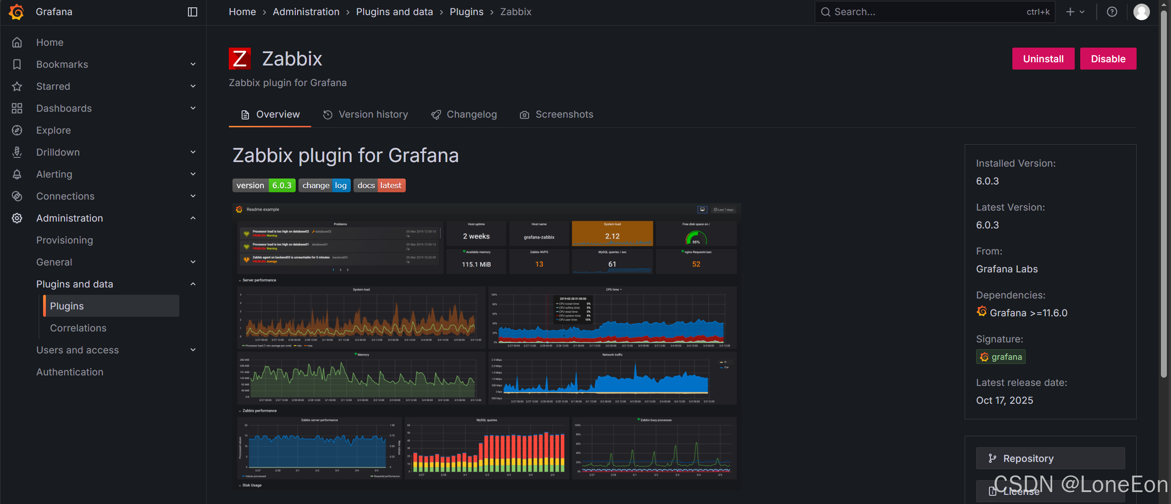Expand the Dashboards section chevron
Screen dimensions: 1171x504
coord(193,108)
